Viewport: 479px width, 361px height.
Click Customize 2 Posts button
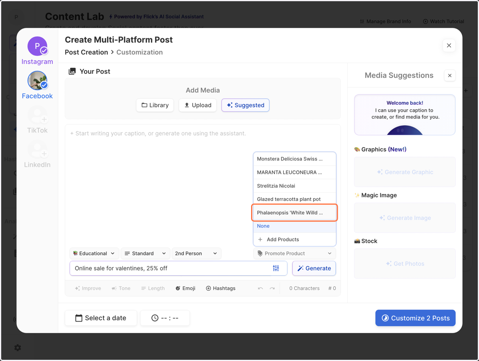(415, 318)
